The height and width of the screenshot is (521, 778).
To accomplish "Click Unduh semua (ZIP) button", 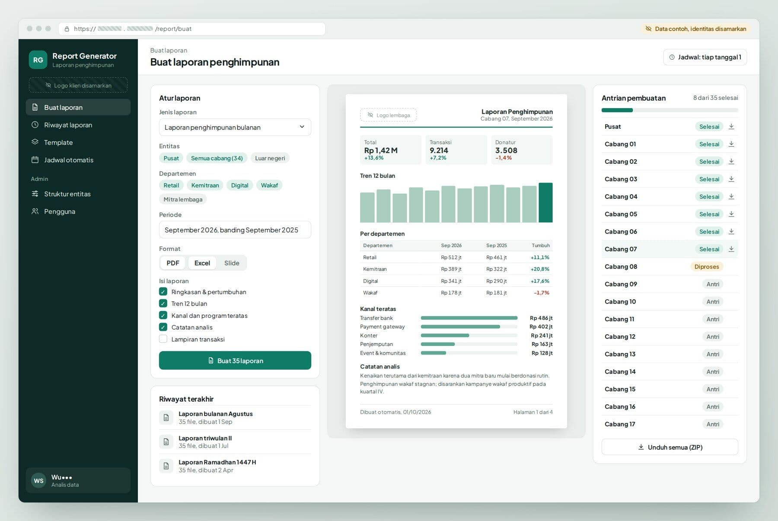I will tap(670, 447).
